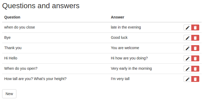Click the Answer column header

tap(117, 17)
